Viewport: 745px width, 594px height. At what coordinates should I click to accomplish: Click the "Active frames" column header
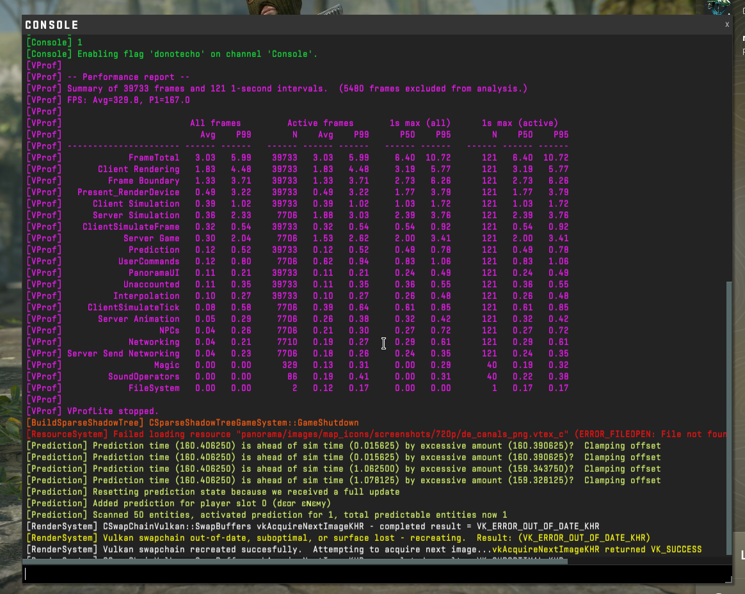pyautogui.click(x=320, y=123)
